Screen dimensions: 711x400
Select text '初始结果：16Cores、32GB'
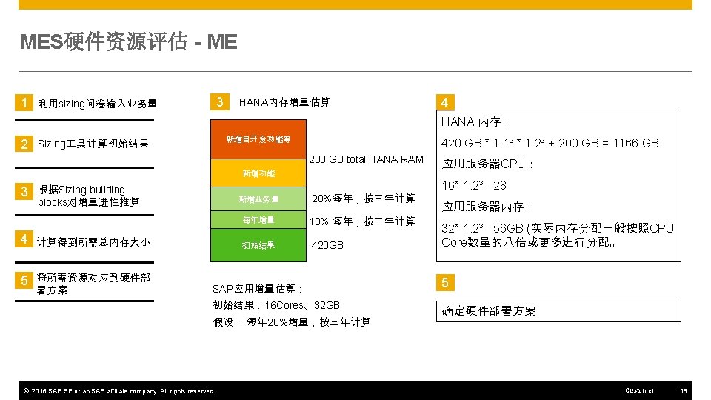point(276,305)
